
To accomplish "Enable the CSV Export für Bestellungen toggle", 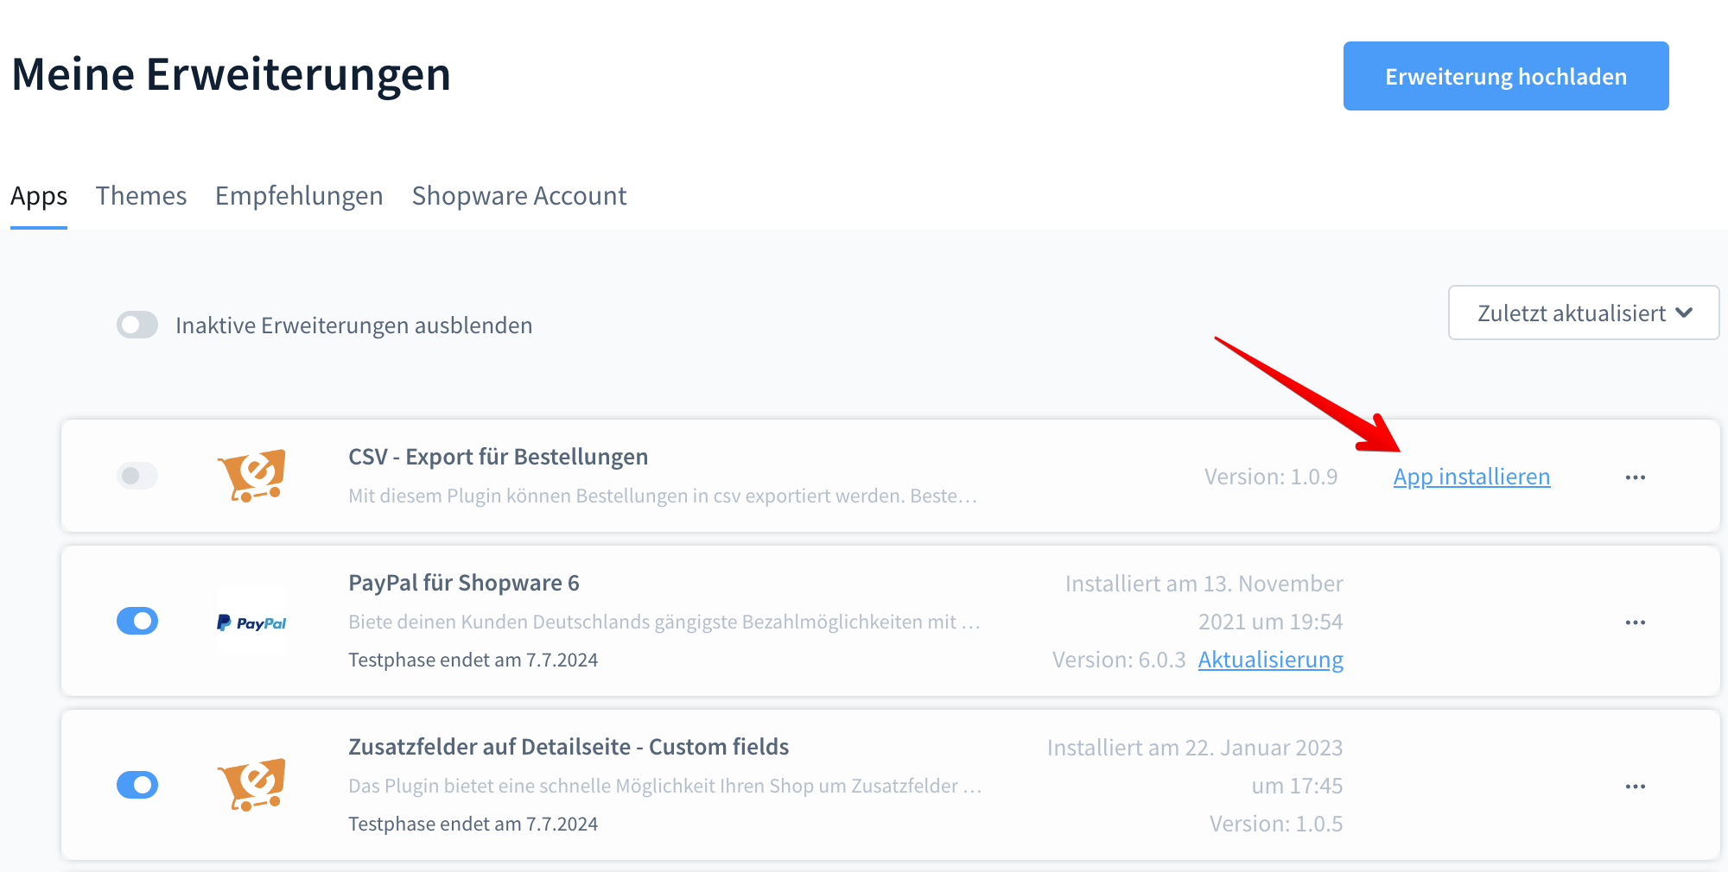I will pyautogui.click(x=137, y=476).
